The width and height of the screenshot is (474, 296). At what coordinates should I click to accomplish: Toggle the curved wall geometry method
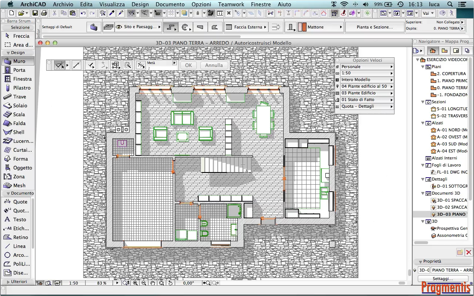pyautogui.click(x=185, y=27)
